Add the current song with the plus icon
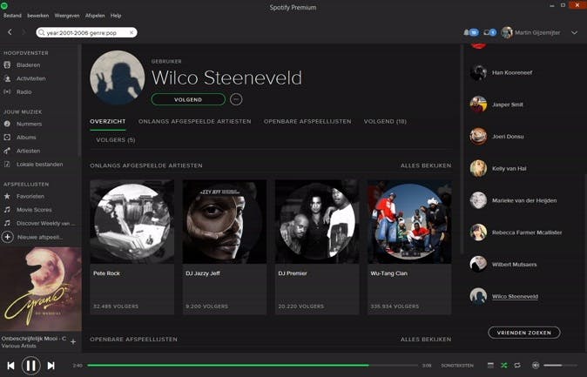This screenshot has width=587, height=377. coord(73,342)
